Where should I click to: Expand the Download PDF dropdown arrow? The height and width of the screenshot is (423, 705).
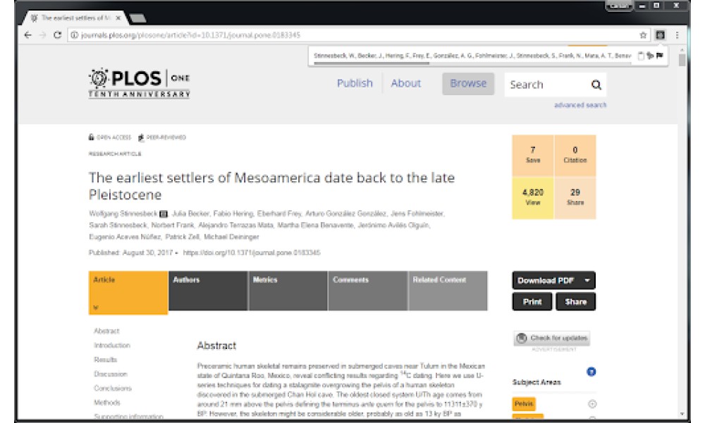[587, 281]
